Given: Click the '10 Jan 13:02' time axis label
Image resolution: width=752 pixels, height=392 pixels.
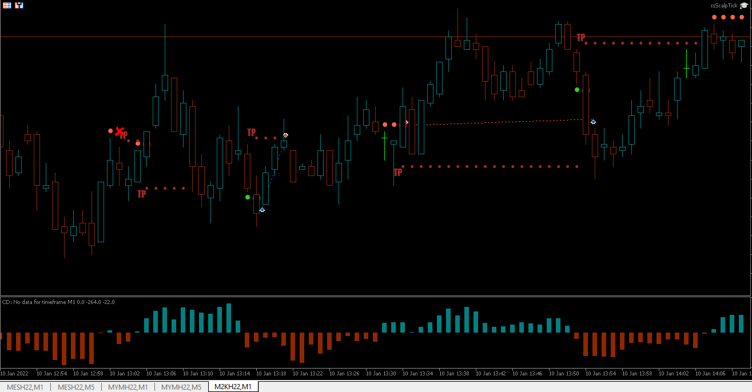Looking at the screenshot, I should pyautogui.click(x=125, y=373).
